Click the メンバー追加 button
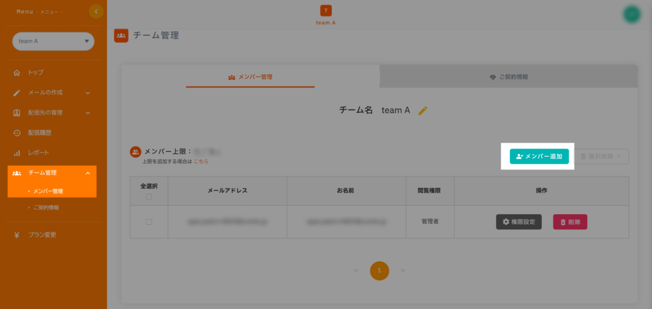Image resolution: width=652 pixels, height=309 pixels. [x=539, y=156]
